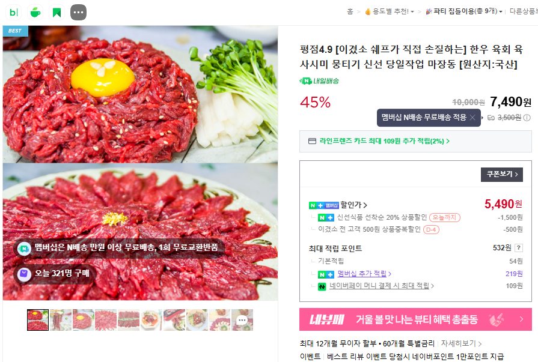Click question mark icon beside 532원 points

click(519, 248)
